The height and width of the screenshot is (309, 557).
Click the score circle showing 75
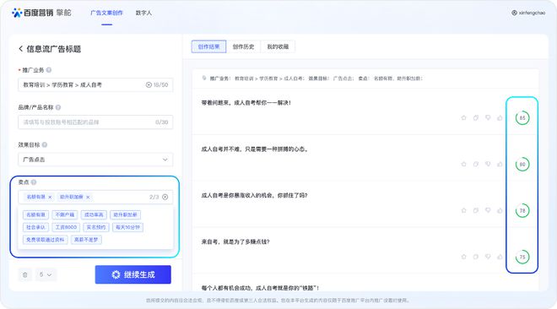click(x=522, y=257)
